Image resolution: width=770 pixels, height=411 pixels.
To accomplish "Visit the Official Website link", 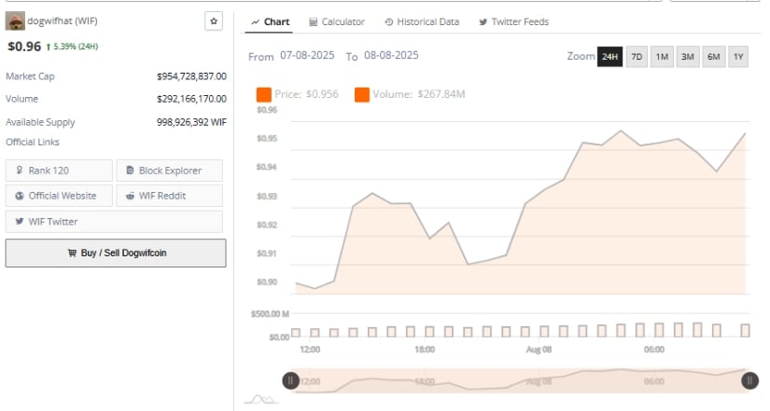I will [59, 196].
